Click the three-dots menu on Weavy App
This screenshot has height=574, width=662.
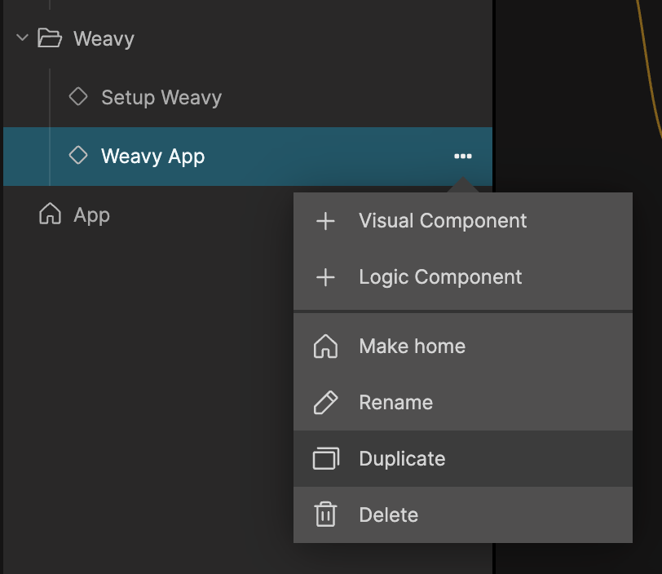(x=462, y=157)
